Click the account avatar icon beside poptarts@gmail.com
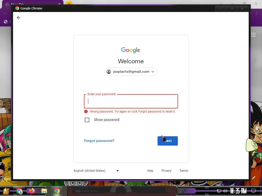The height and width of the screenshot is (196, 262). (x=109, y=72)
